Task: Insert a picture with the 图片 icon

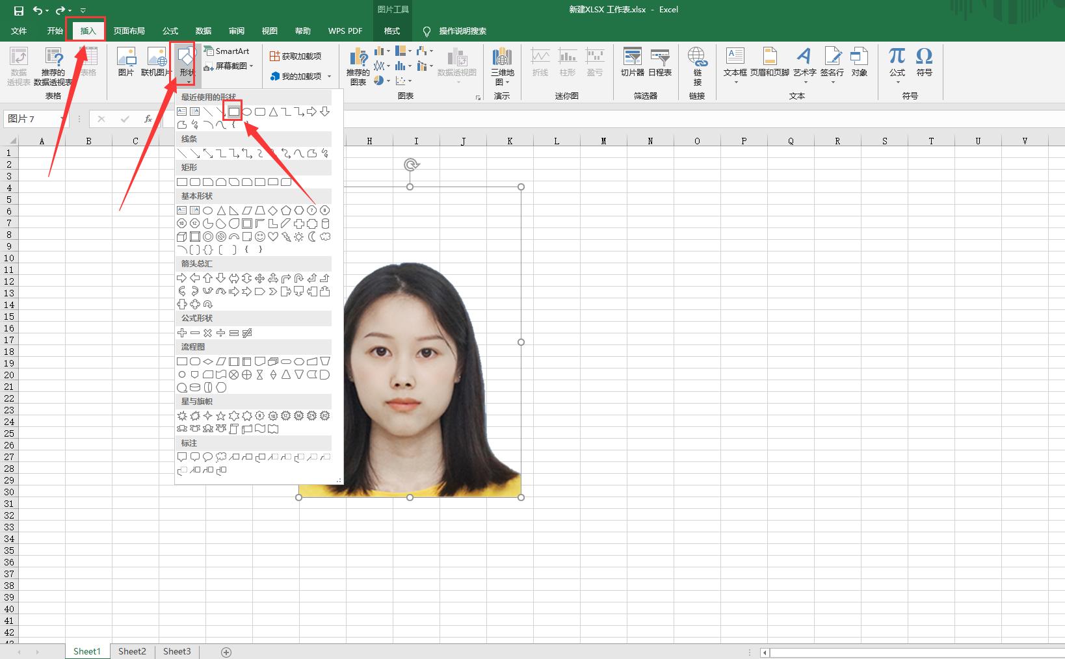Action: click(x=126, y=62)
